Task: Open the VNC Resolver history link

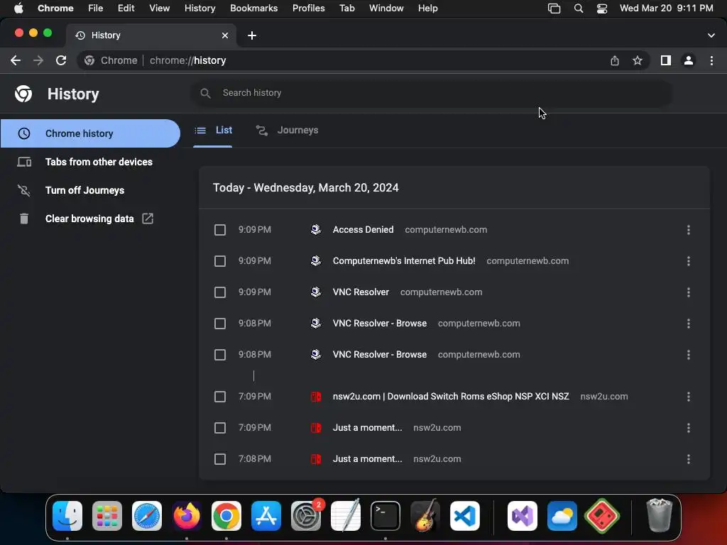Action: (361, 292)
